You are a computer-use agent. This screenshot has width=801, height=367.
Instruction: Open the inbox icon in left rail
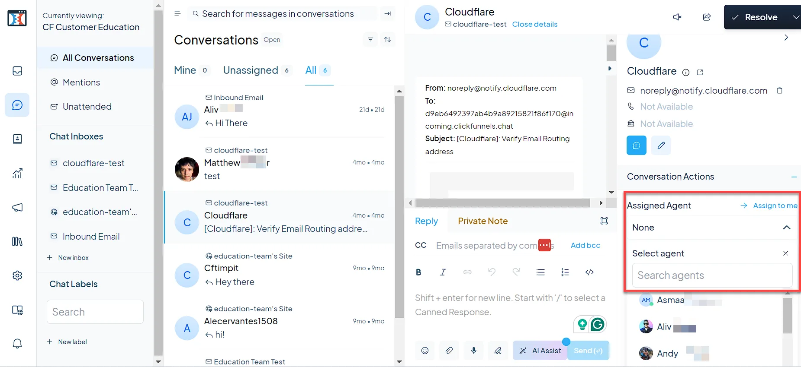17,71
